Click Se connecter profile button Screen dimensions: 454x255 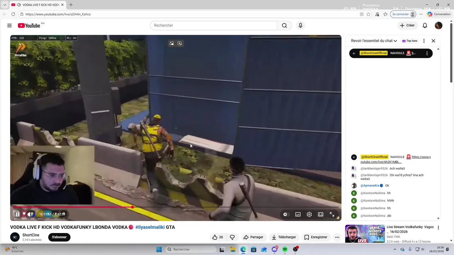point(403,14)
